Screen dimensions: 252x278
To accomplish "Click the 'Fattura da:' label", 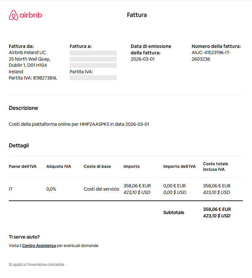I will point(21,46).
